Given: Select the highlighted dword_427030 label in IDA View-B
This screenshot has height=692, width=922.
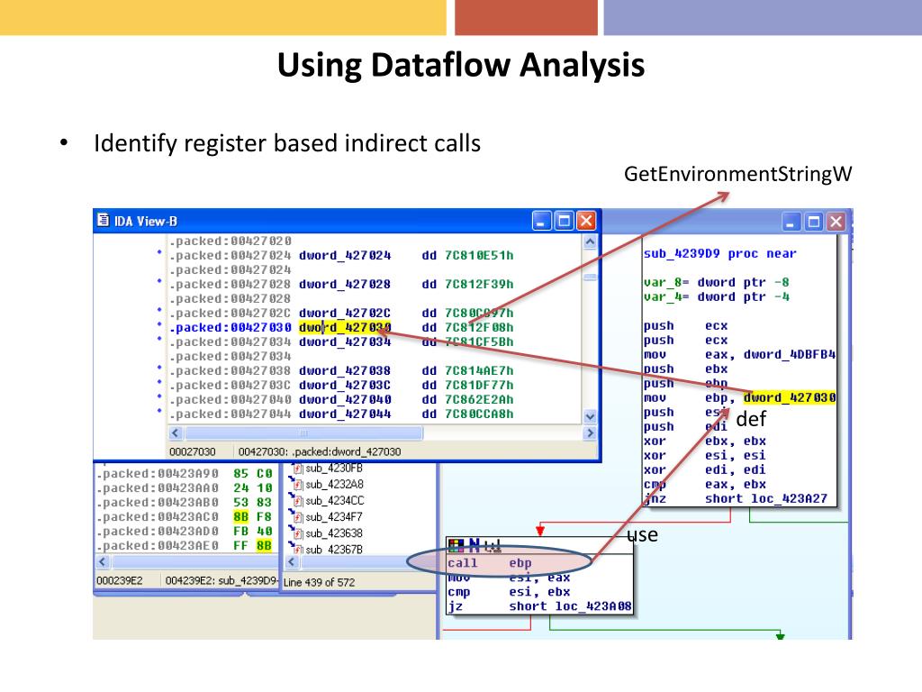Looking at the screenshot, I should [x=345, y=327].
